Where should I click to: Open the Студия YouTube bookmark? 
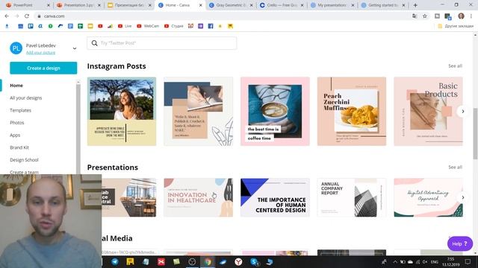point(174,26)
